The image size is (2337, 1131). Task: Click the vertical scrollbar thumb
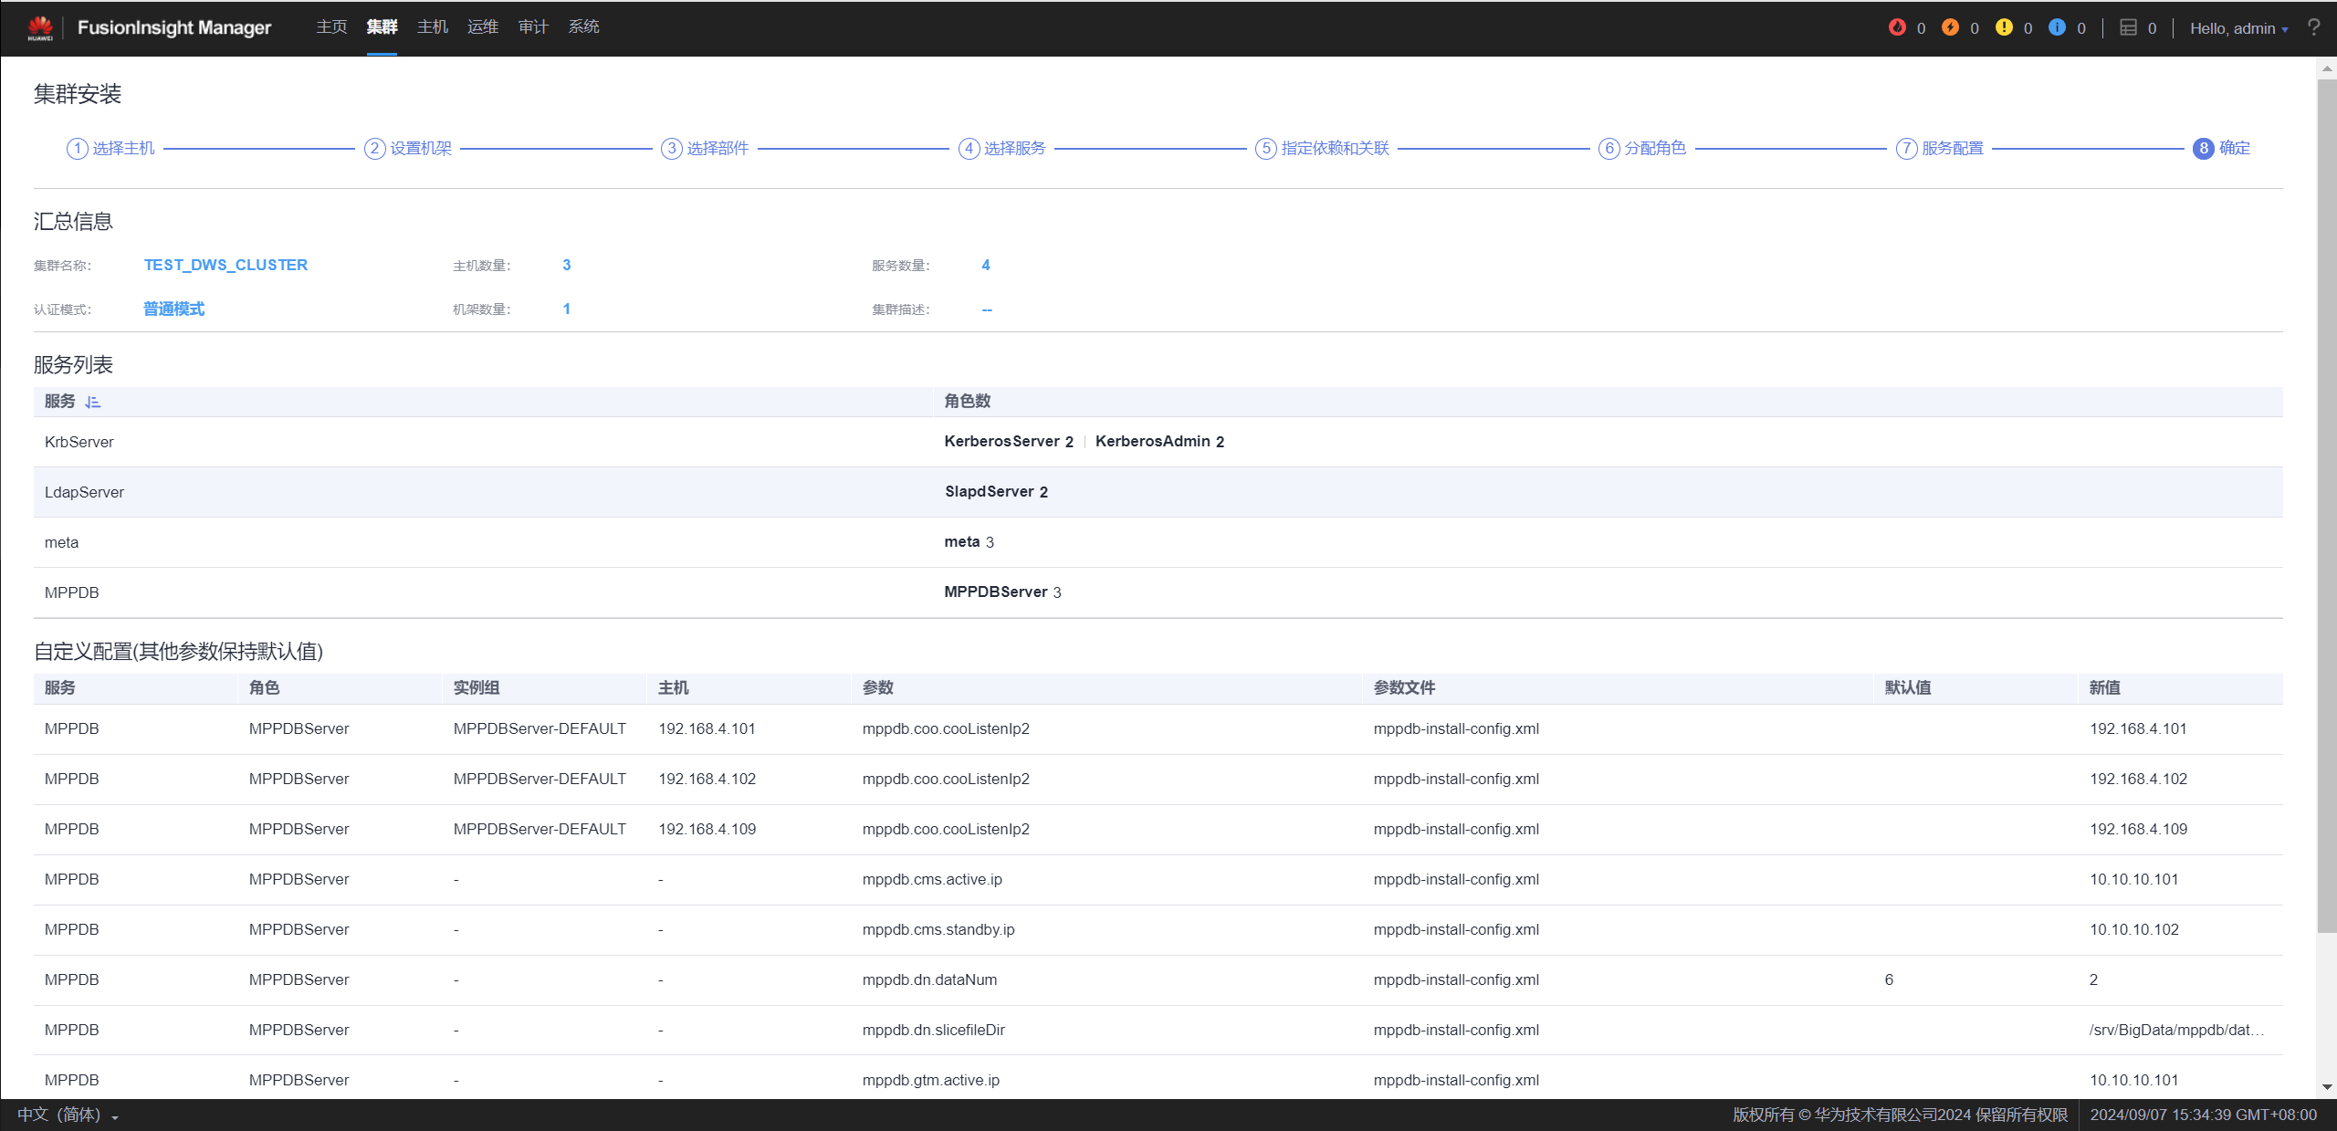[2327, 506]
